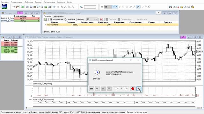Click the magnifier search icon in toolbar
This screenshot has height=114, width=204.
[x=81, y=7]
